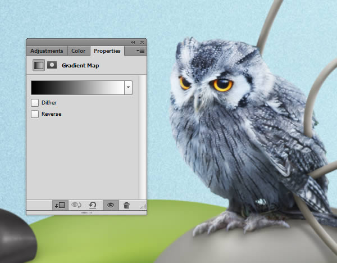Close the Properties panel
The width and height of the screenshot is (337, 263).
(x=142, y=42)
